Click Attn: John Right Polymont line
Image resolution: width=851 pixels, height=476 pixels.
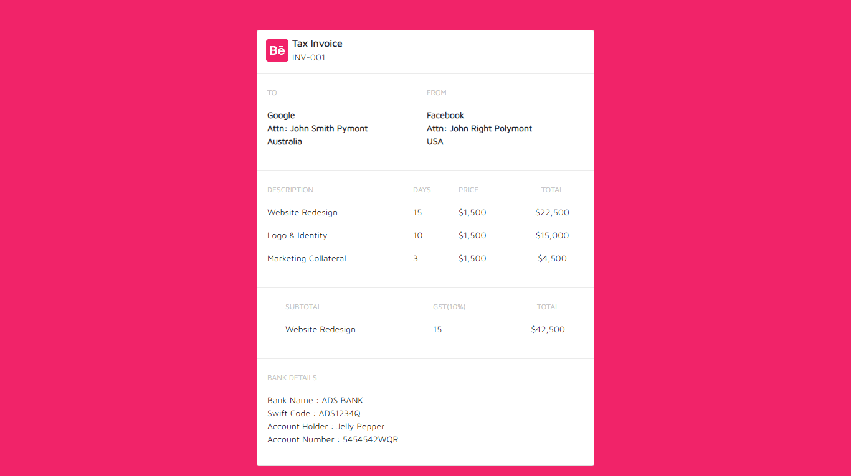[479, 128]
